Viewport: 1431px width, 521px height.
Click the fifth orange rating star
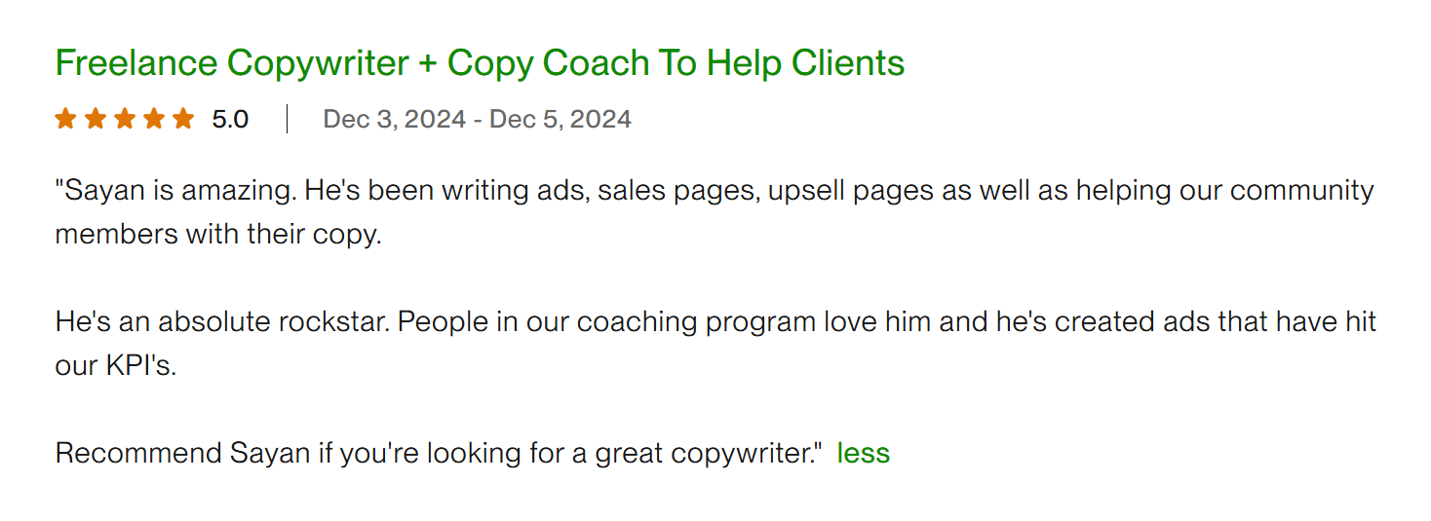click(183, 119)
